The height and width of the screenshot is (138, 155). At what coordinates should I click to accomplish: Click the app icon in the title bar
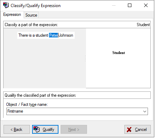(x=6, y=5)
